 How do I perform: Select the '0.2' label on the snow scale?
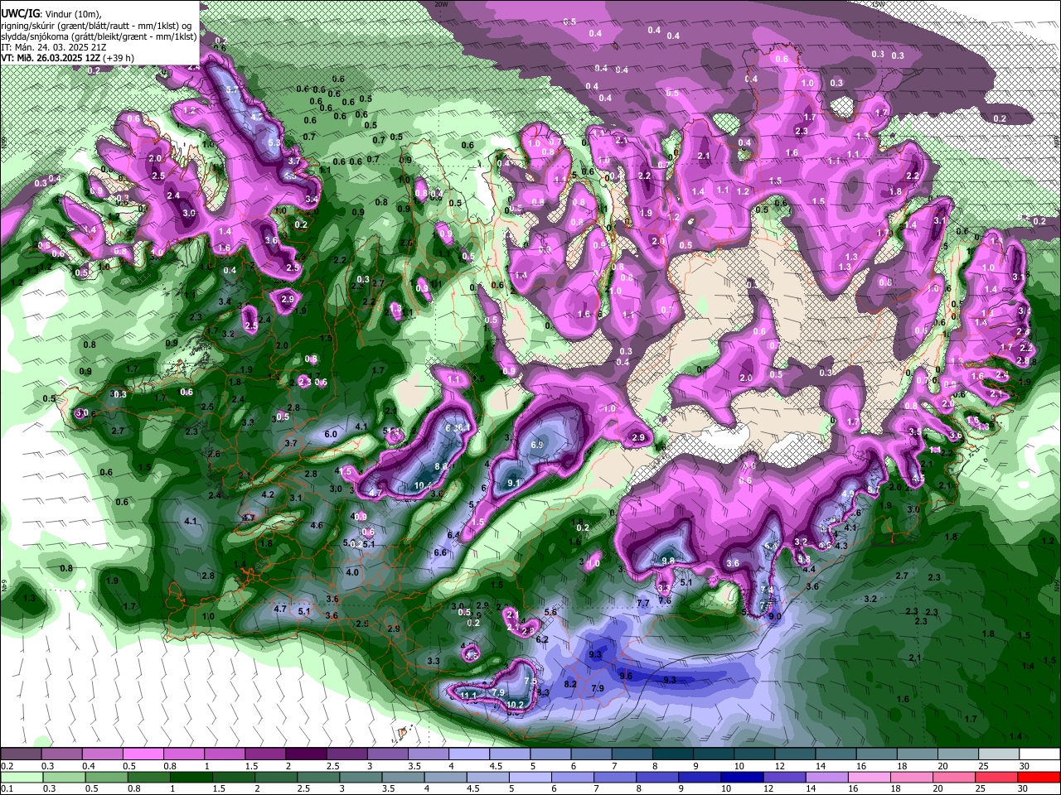[7, 766]
